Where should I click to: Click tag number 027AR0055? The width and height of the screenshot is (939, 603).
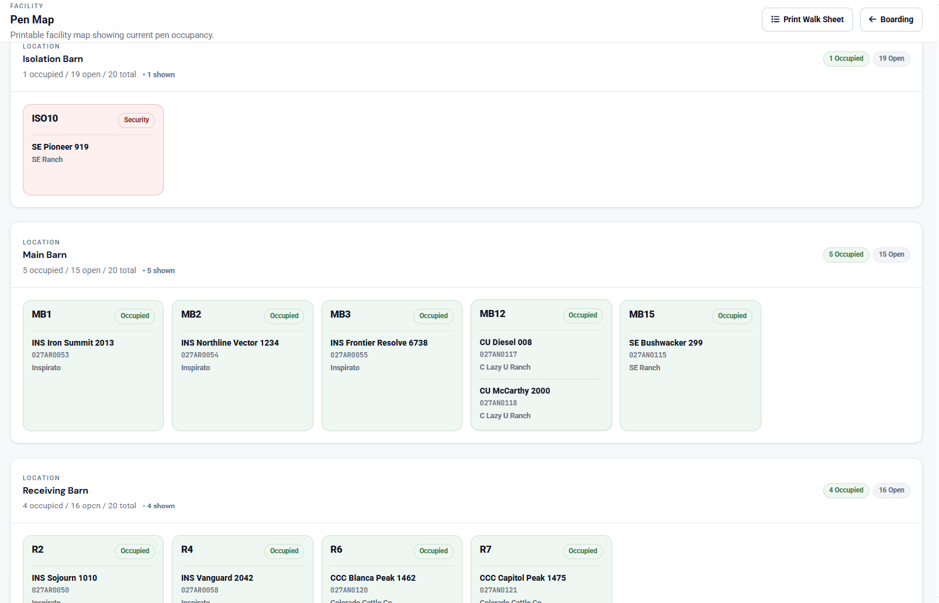(x=349, y=355)
